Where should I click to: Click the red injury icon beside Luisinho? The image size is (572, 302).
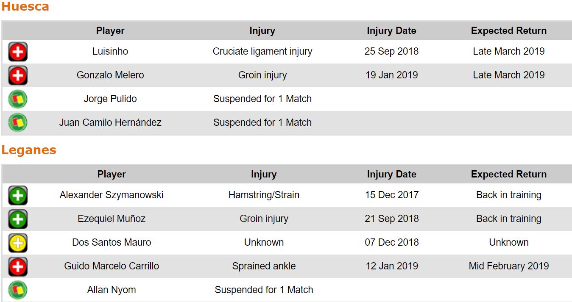[18, 52]
